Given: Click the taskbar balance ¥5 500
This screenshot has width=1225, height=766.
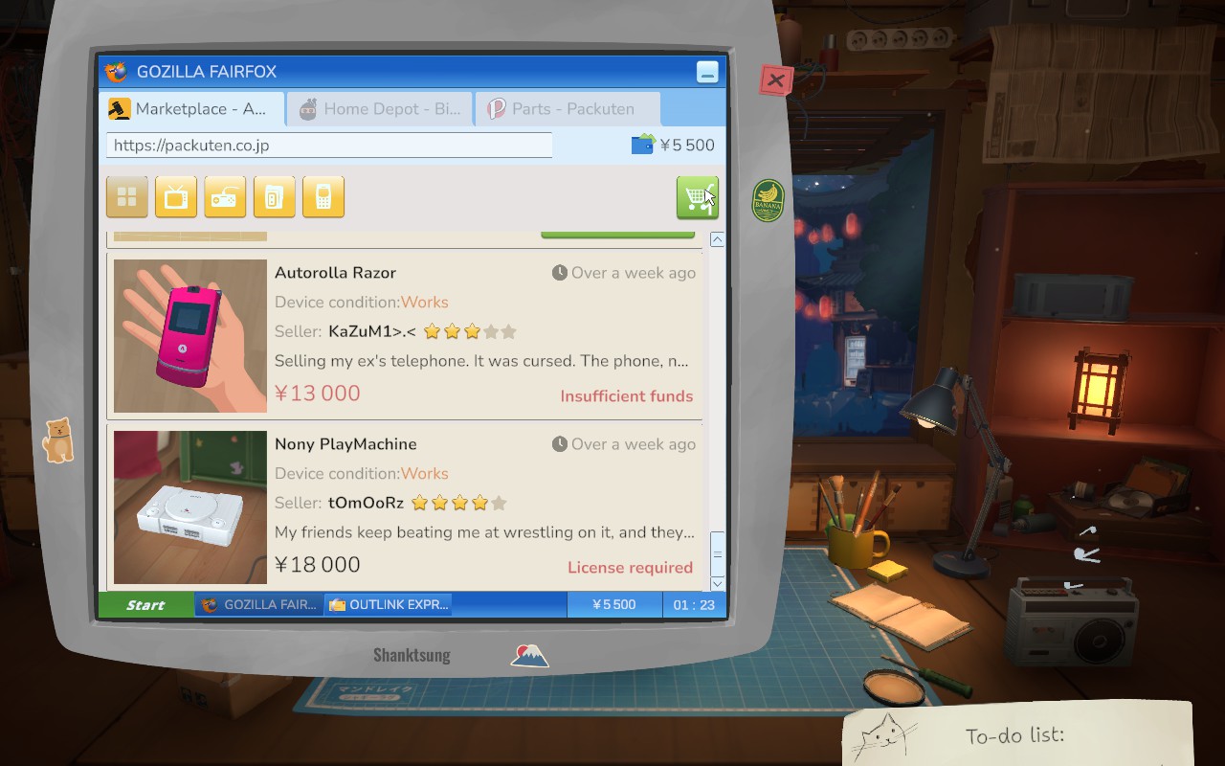Looking at the screenshot, I should point(614,604).
